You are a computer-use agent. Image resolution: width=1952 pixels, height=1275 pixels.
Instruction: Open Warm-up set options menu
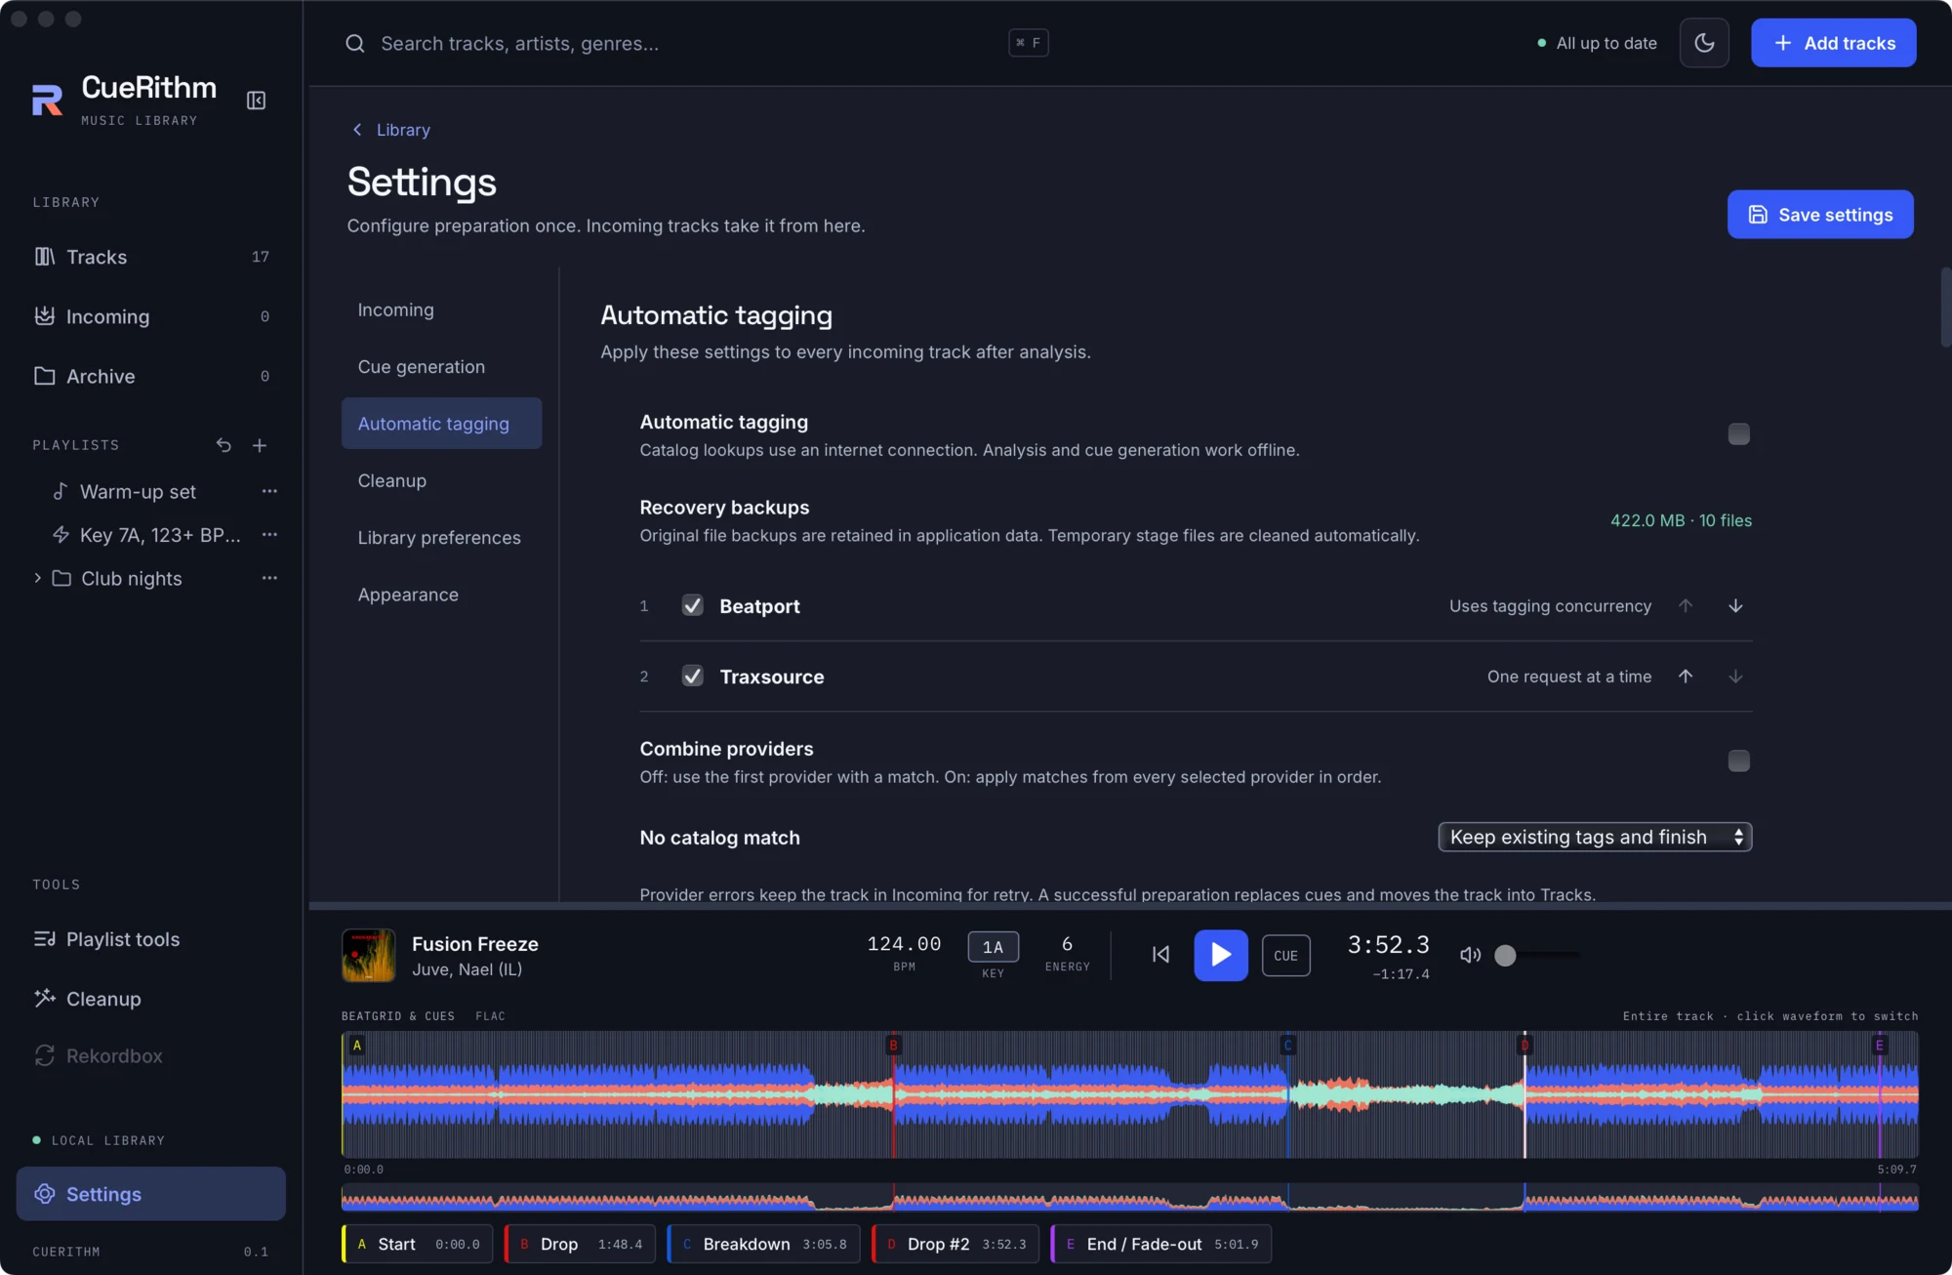tap(269, 491)
